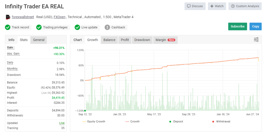This screenshot has width=265, height=135.
Task: Click the forexwallstreet avatar icon
Action: click(x=8, y=17)
